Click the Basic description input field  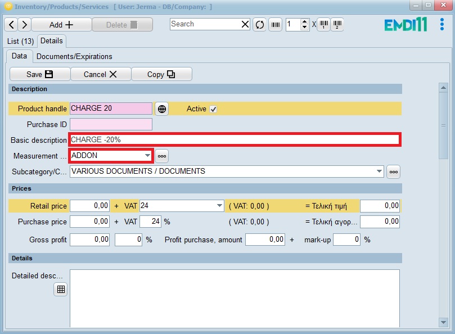point(235,140)
